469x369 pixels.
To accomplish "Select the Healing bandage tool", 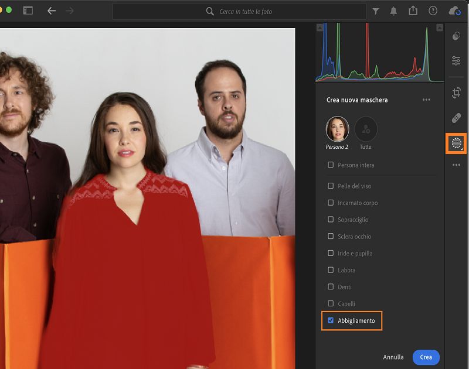I will pyautogui.click(x=456, y=118).
